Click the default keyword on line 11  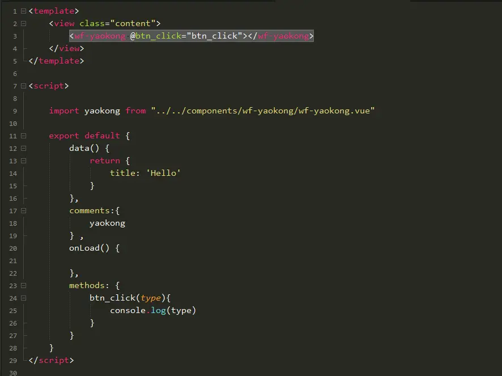click(x=102, y=136)
